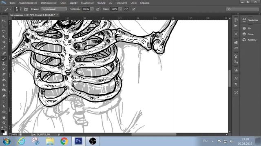Launch Google Chrome from taskbar

pos(64,141)
